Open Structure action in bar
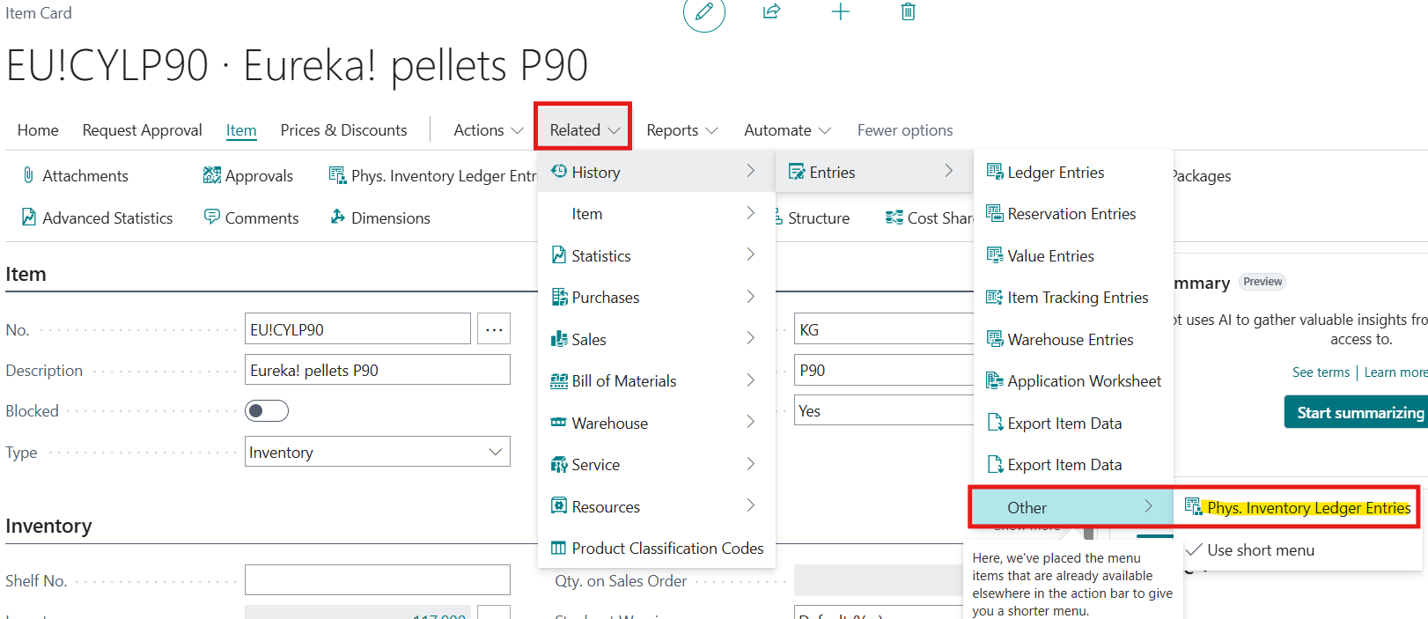This screenshot has height=619, width=1428. (x=813, y=217)
